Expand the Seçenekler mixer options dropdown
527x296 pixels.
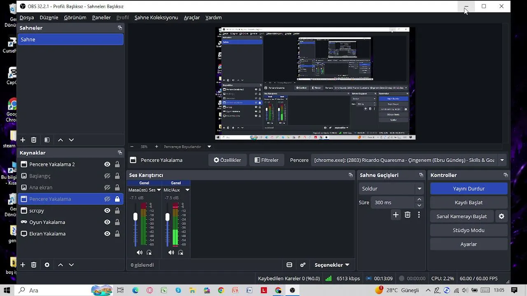pyautogui.click(x=332, y=265)
